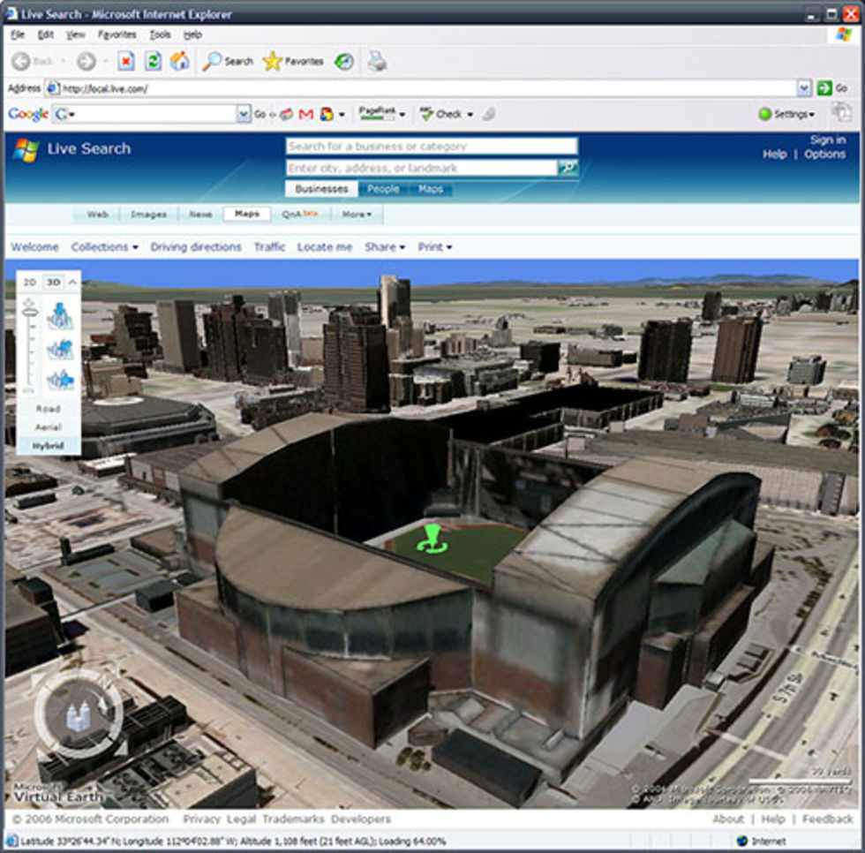Viewport: 865px width, 853px height.
Task: Open Google toolbar Settings dropdown
Action: (x=787, y=114)
